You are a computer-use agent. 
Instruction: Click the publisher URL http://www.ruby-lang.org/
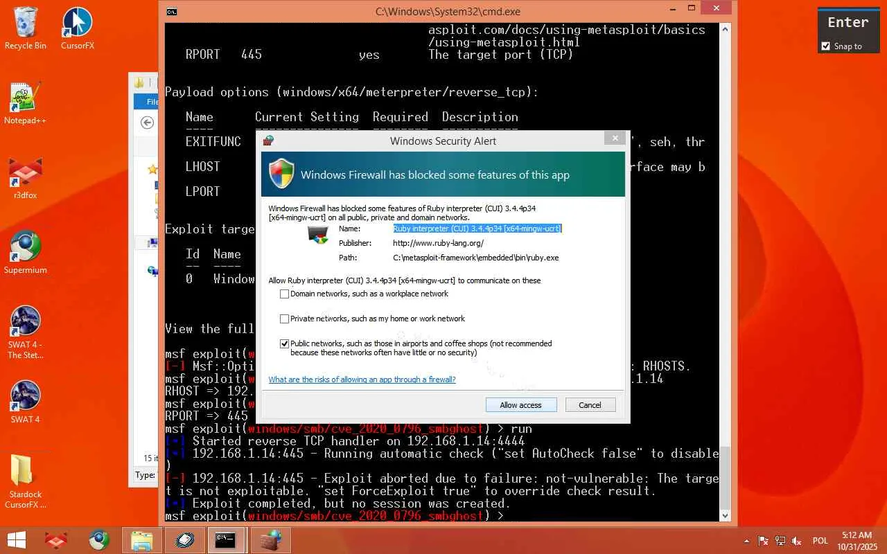(x=438, y=243)
